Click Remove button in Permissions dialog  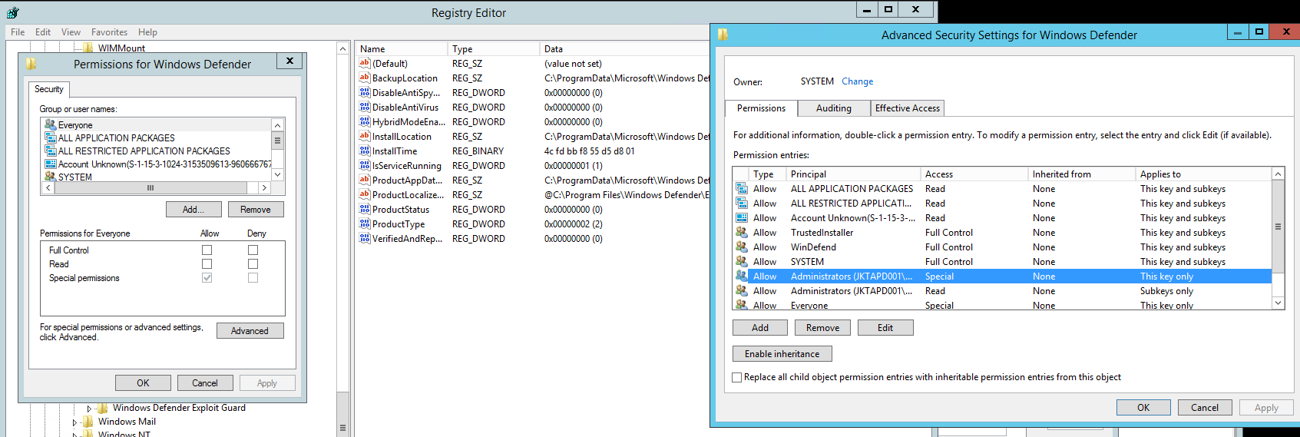point(256,210)
